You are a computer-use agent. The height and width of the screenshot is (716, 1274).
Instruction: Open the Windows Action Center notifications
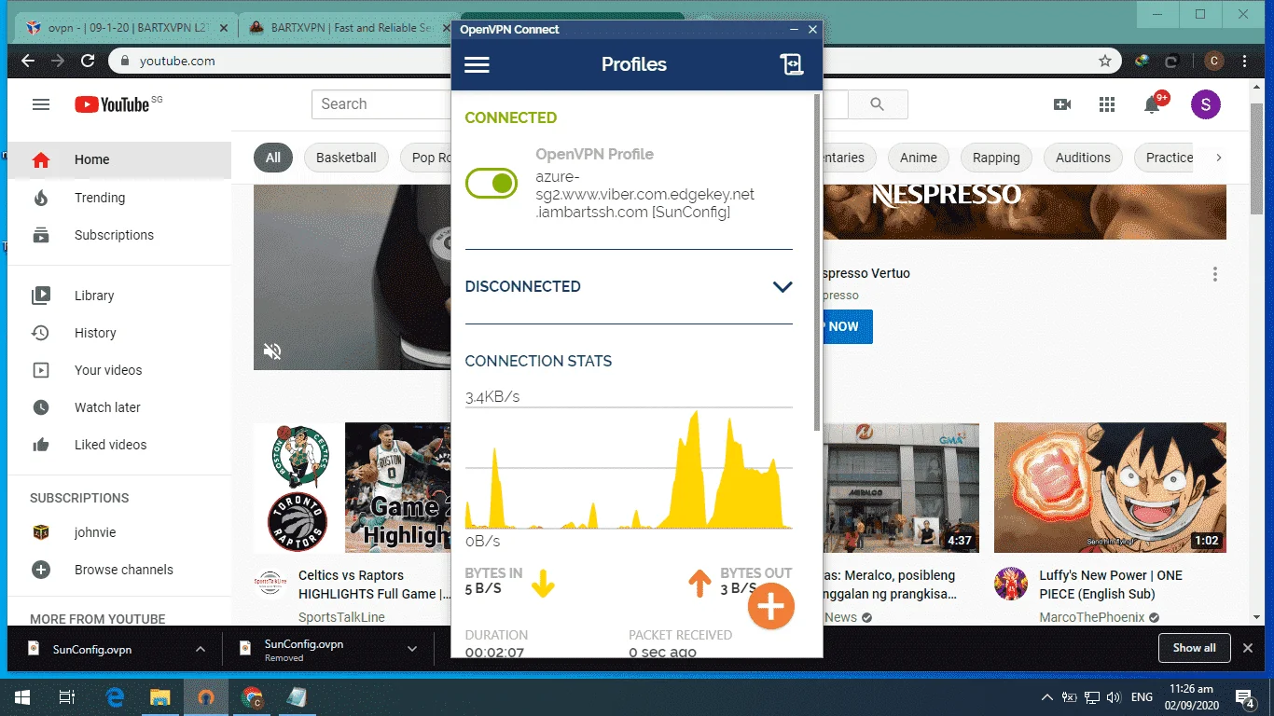tap(1245, 696)
